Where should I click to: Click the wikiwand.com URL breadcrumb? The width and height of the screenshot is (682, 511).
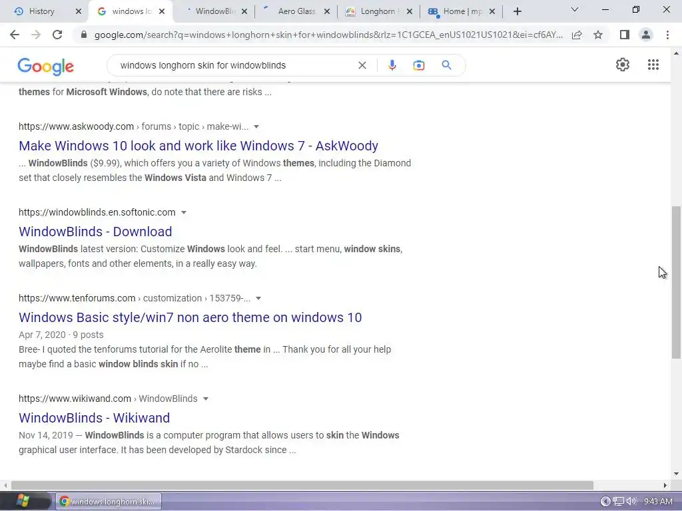(x=108, y=399)
